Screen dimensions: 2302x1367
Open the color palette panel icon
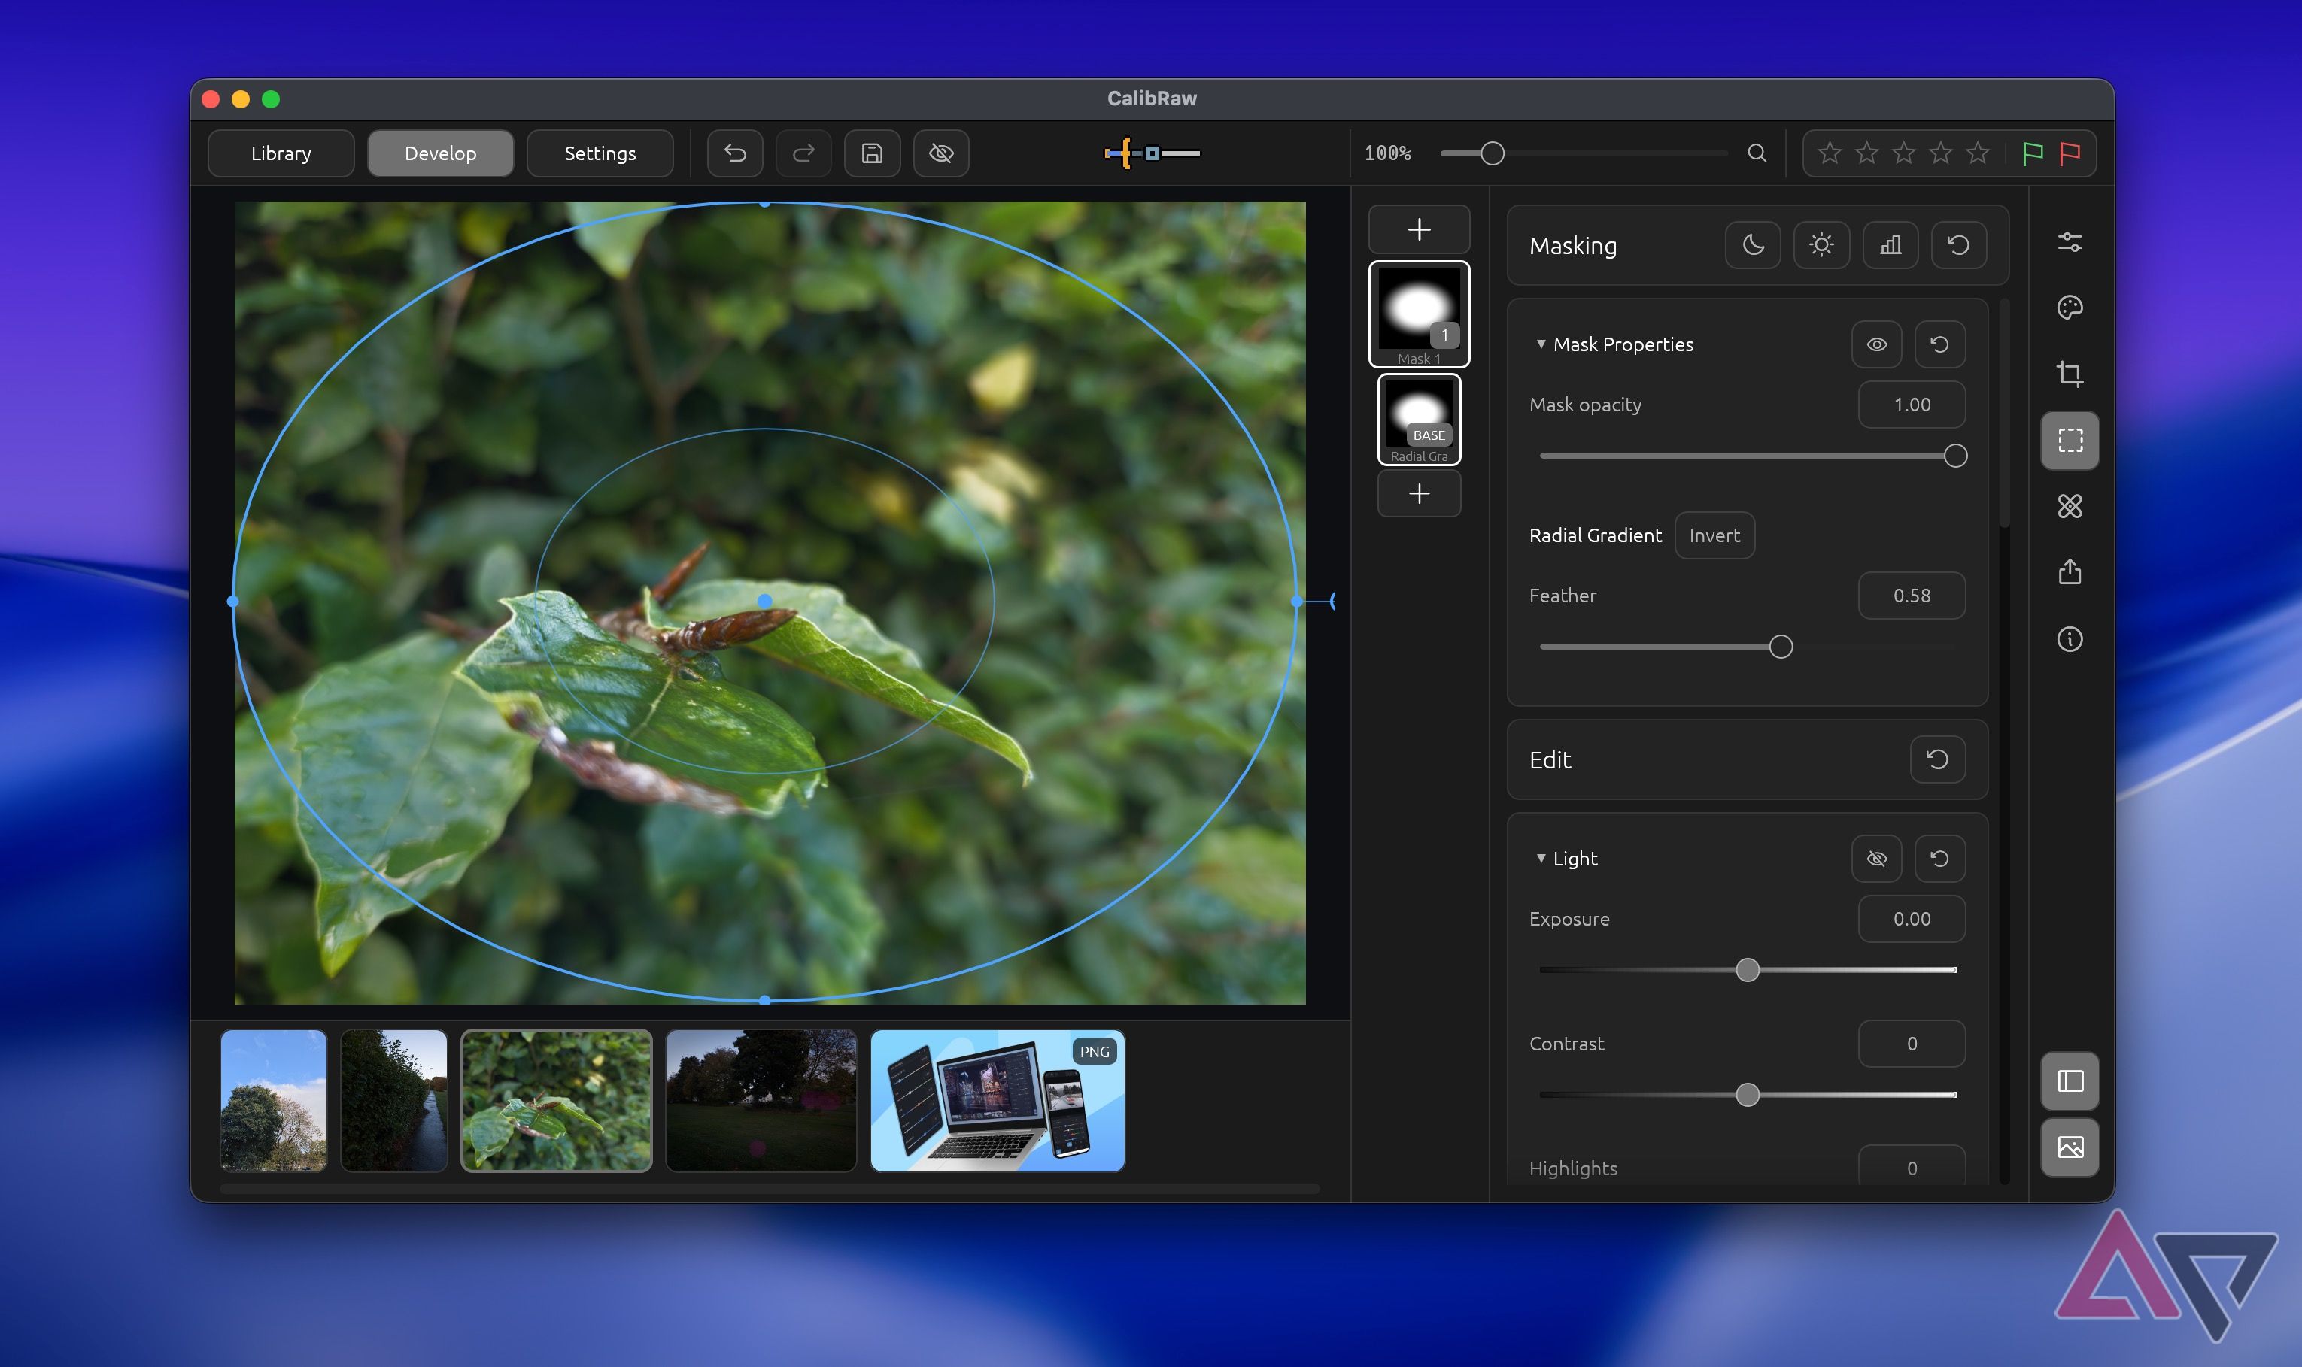(2070, 308)
